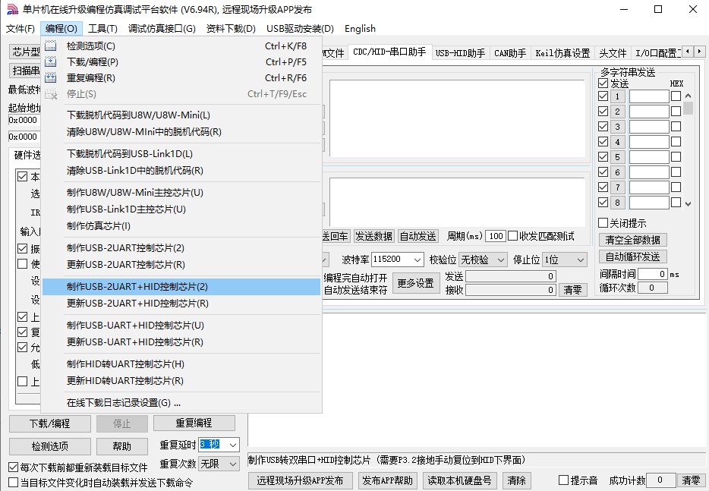709x491 pixels.
Task: Enable 当目标文件变化时自动装载并发送下载命令
Action: [14, 483]
